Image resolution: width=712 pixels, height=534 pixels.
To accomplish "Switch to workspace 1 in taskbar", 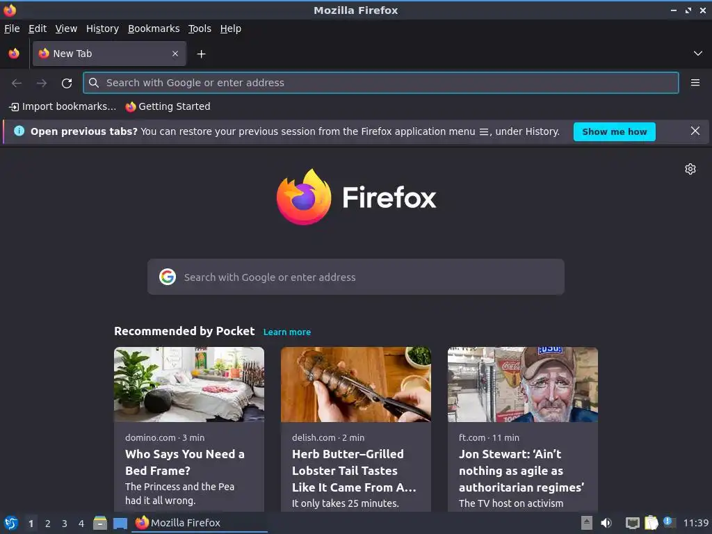I will 31,524.
